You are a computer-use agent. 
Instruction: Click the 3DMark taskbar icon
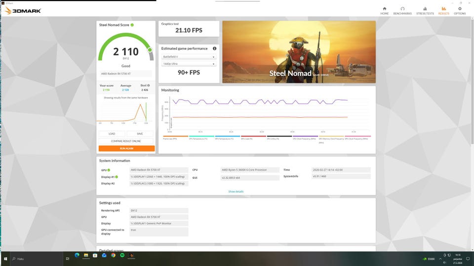tap(131, 256)
